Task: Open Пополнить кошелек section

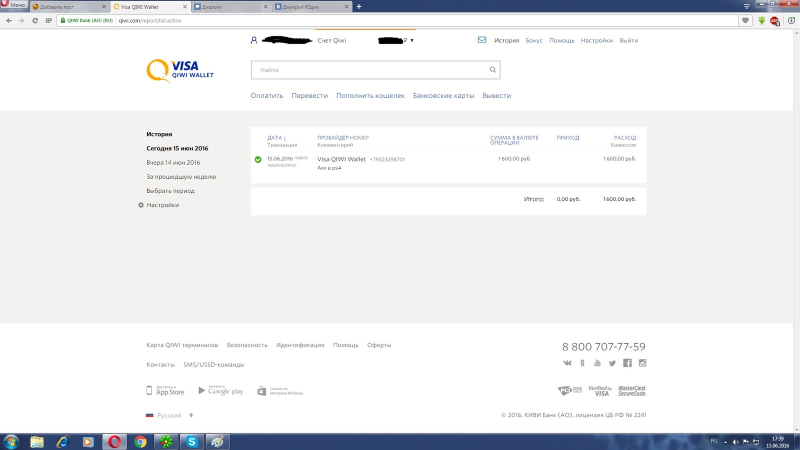Action: click(370, 95)
